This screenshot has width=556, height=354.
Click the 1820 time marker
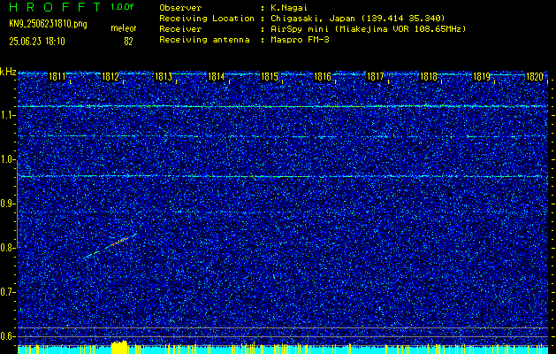[x=535, y=76]
